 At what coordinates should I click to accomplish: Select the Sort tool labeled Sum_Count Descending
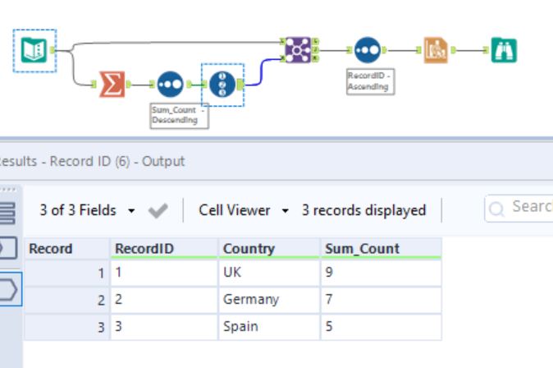pos(170,83)
